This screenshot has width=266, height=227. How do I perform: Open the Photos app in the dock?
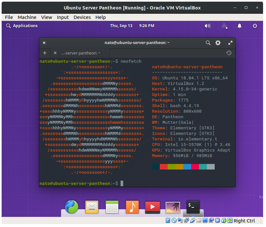click(173, 207)
